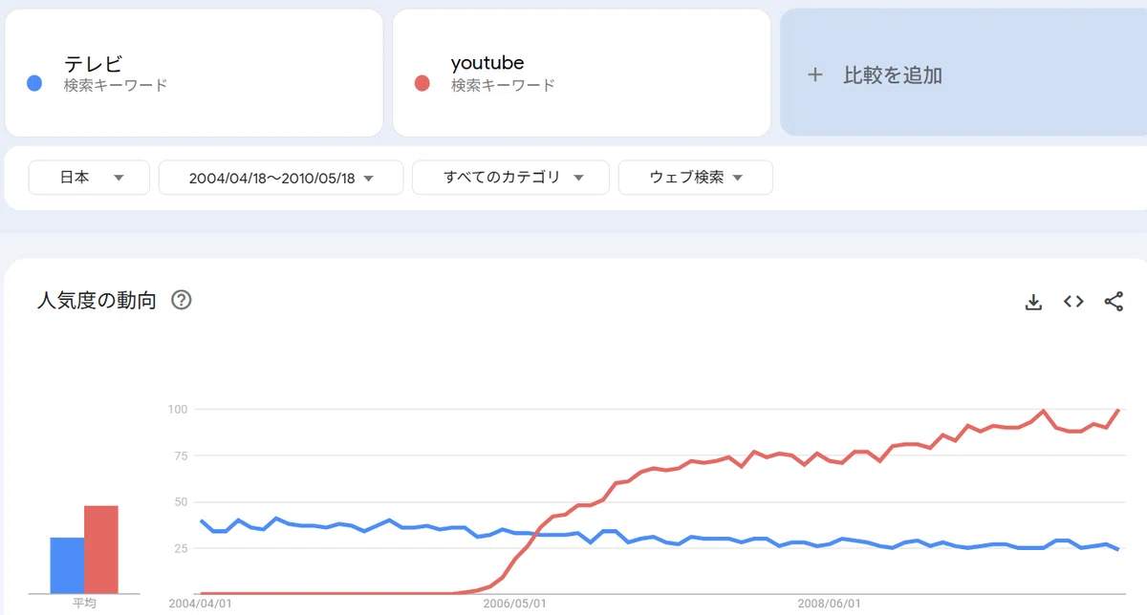The height and width of the screenshot is (615, 1147).
Task: Download the interest over time chart data
Action: point(1033,302)
